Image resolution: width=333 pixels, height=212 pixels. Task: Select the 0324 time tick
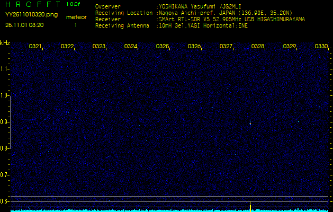pos(131,47)
